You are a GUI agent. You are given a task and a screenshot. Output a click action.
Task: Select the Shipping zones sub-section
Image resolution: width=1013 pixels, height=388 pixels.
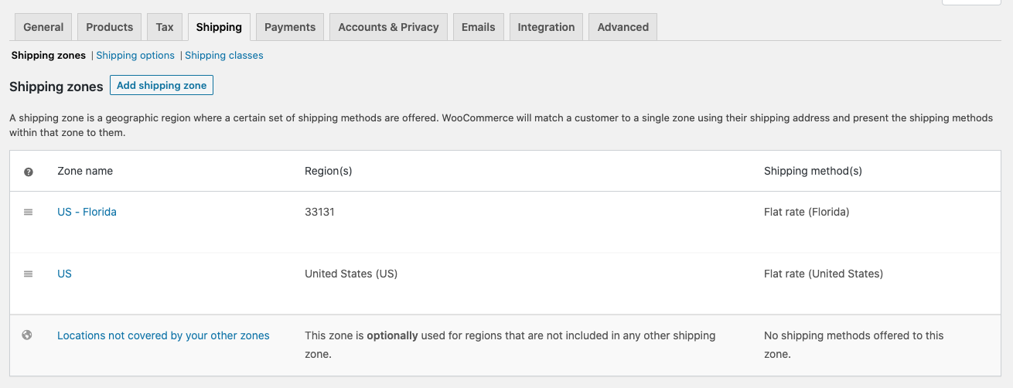(49, 56)
